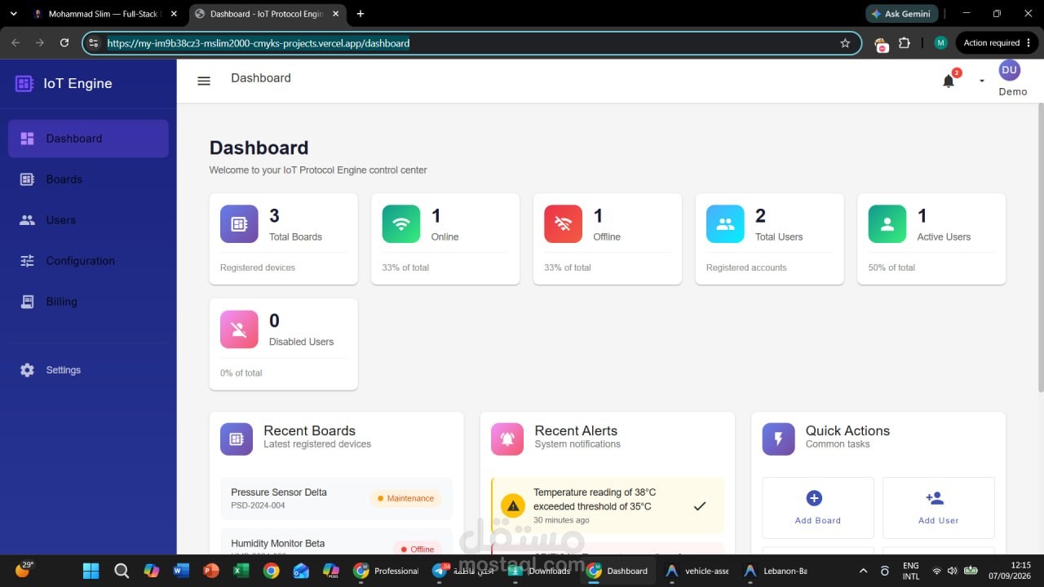Click the Recent Boards section icon
The width and height of the screenshot is (1044, 587).
237,439
